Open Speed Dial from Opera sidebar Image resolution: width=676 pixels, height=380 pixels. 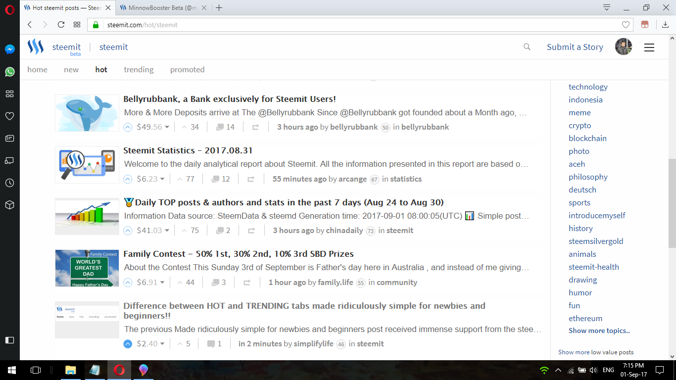[9, 94]
